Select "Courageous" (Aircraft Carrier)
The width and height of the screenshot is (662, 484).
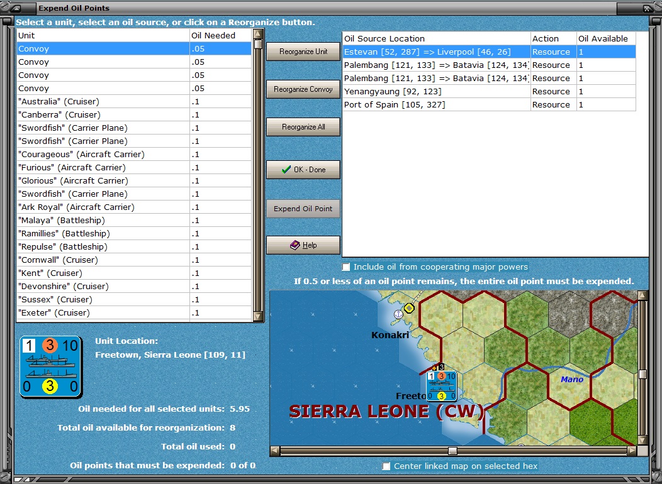pyautogui.click(x=134, y=154)
